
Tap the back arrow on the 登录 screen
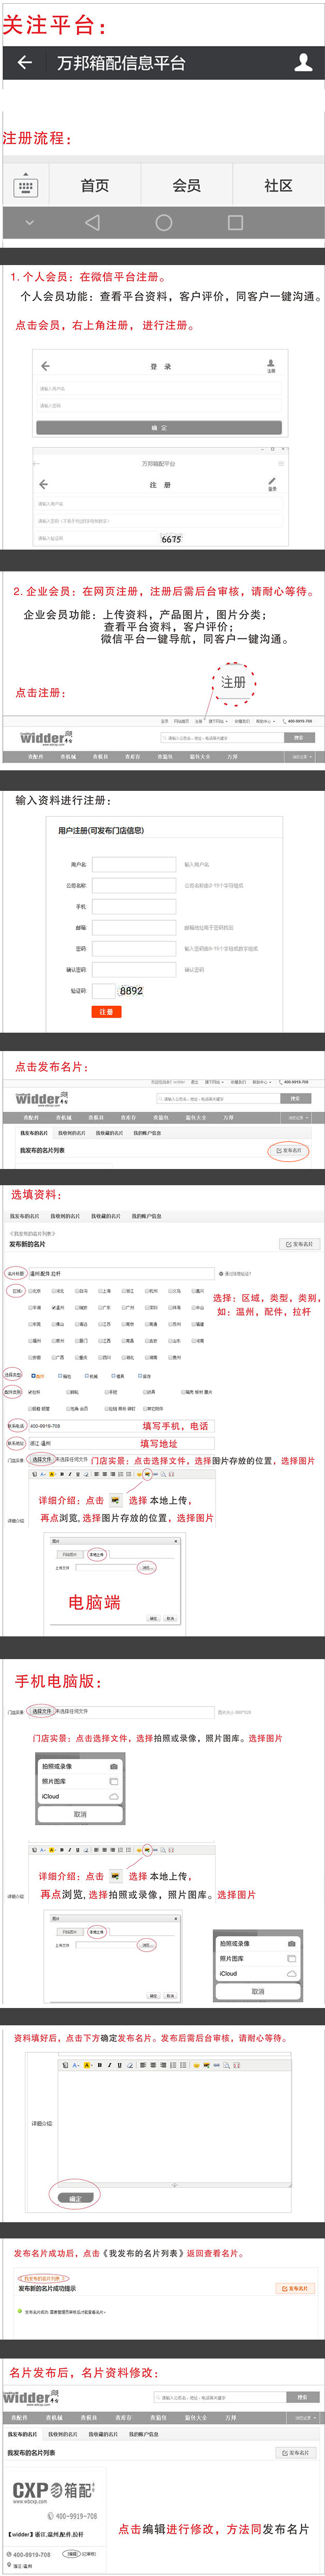[44, 366]
